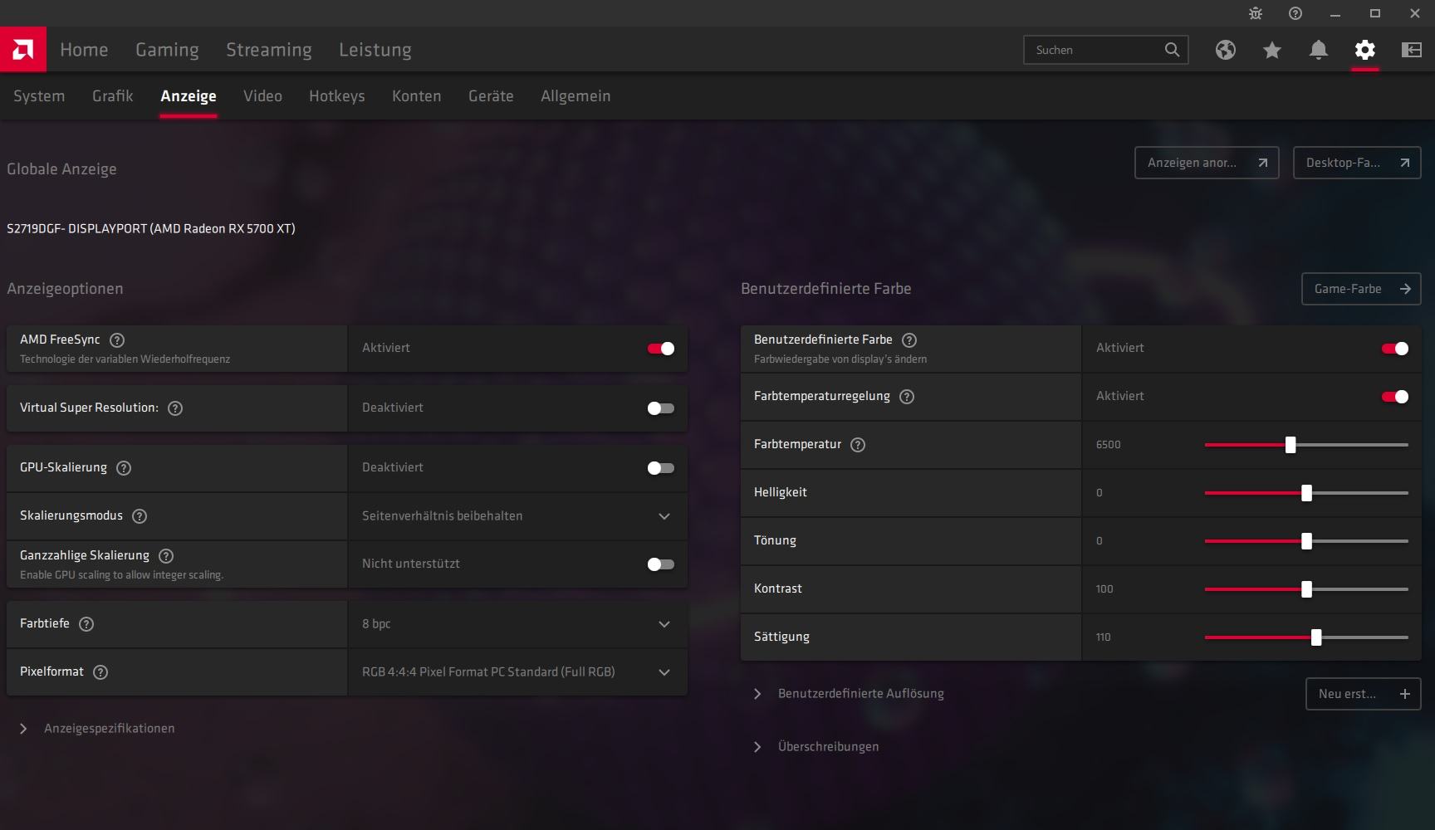Image resolution: width=1435 pixels, height=830 pixels.
Task: Open the favorites star icon
Action: pyautogui.click(x=1272, y=50)
